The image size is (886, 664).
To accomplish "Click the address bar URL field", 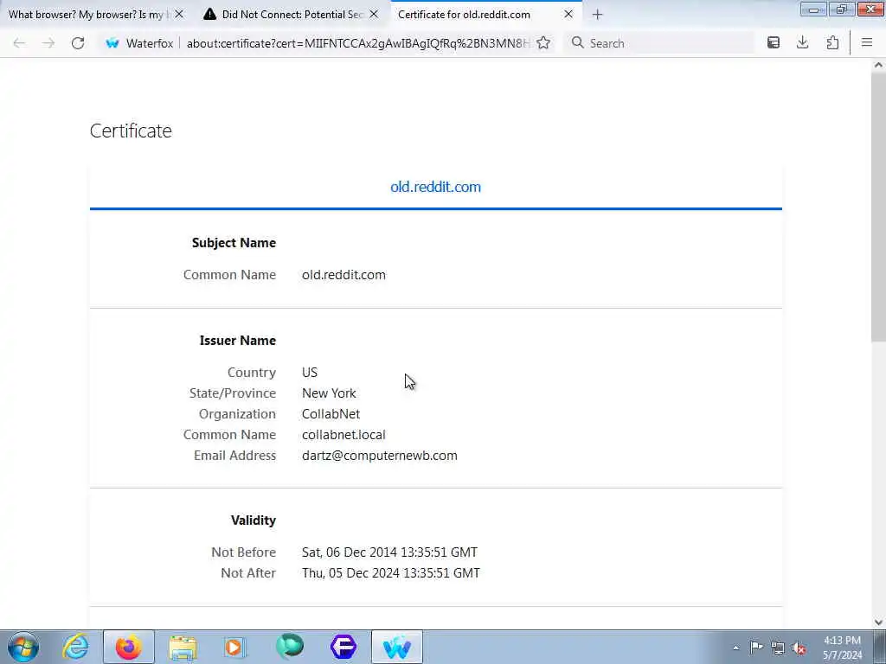I will click(x=358, y=43).
